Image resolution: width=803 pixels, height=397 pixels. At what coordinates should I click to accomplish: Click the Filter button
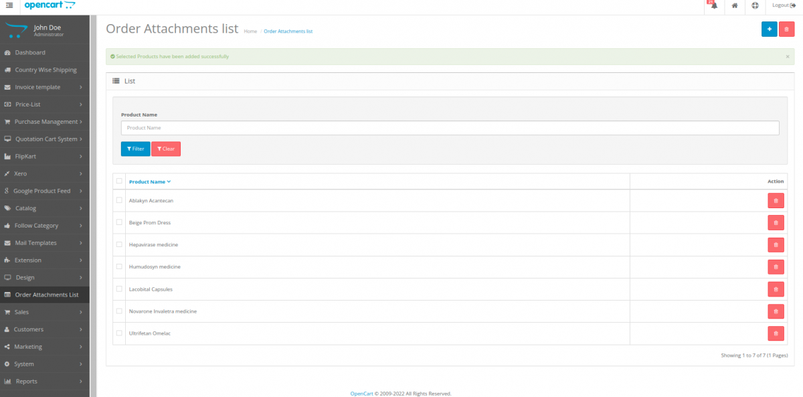[135, 149]
